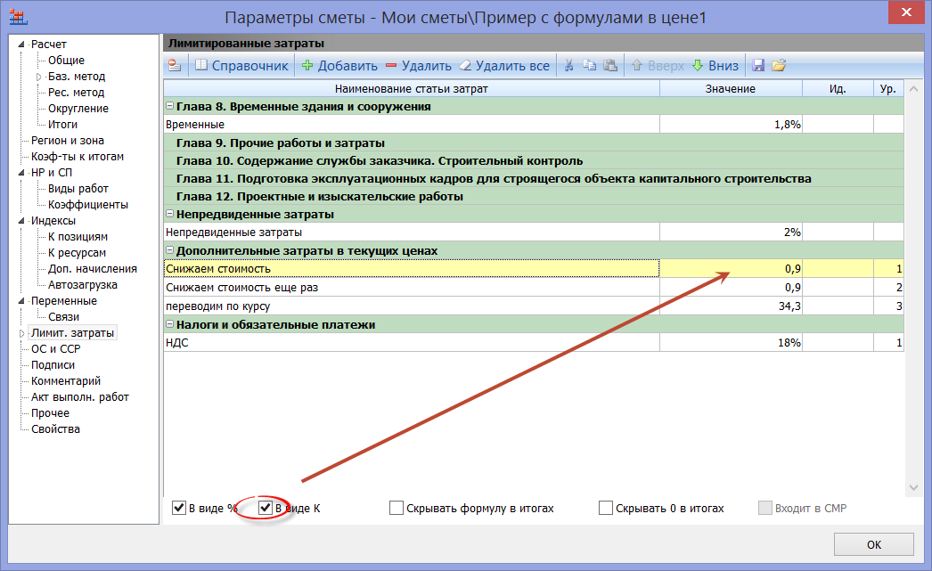Click the 2% value cell
Screen dimensions: 932x571
[x=732, y=232]
